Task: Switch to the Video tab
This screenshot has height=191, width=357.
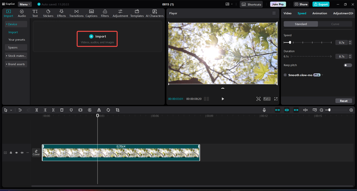Action: [288, 13]
